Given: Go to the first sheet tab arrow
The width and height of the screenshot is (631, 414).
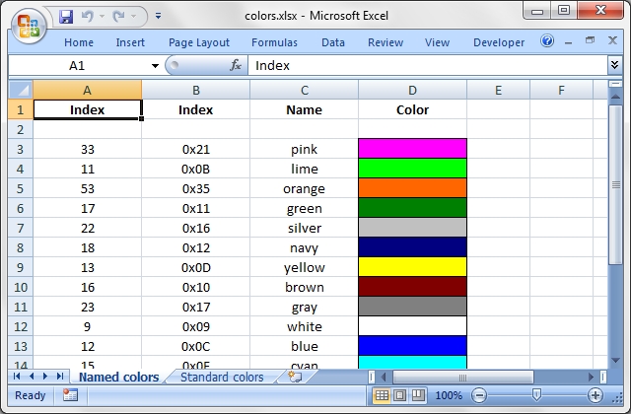Looking at the screenshot, I should tap(17, 377).
